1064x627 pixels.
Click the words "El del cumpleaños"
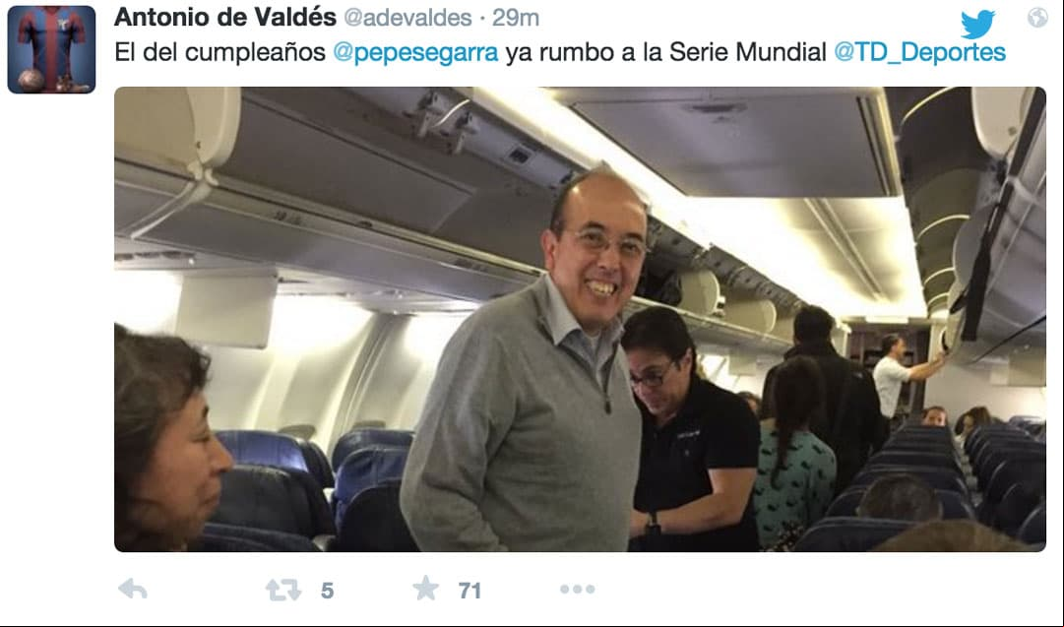coord(219,52)
